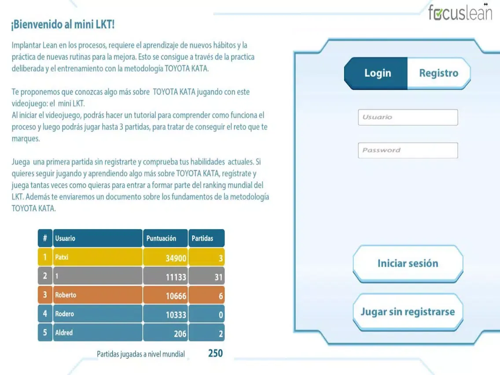Click the partidas value '31'
This screenshot has width=500, height=375.
coord(218,277)
